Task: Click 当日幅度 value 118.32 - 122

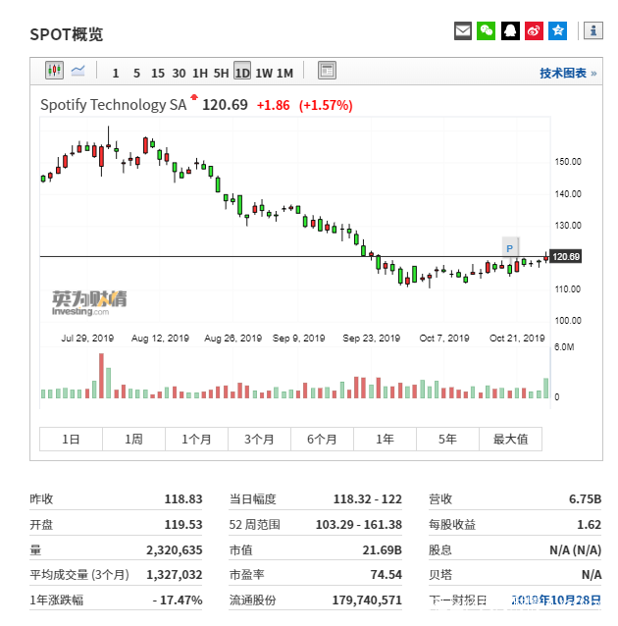Action: pos(368,499)
